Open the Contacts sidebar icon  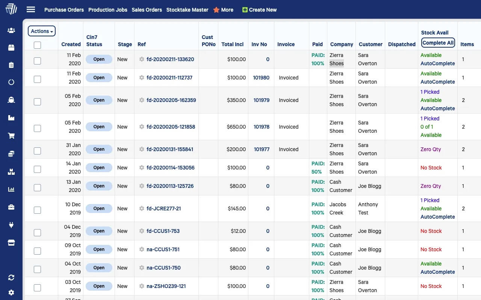coord(11,30)
